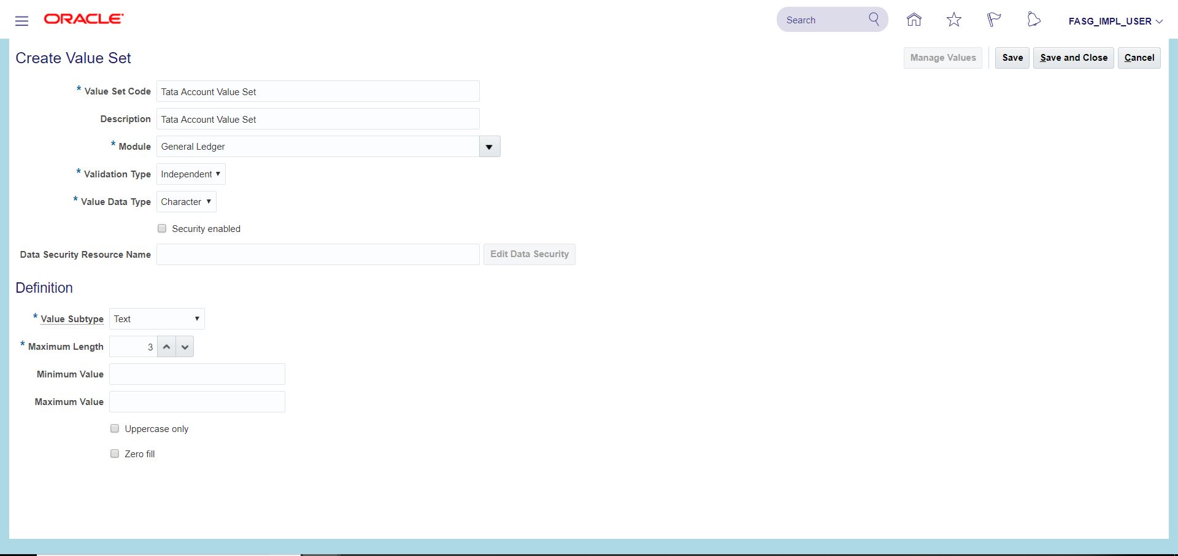Open the Value Subtype dropdown
The height and width of the screenshot is (556, 1178).
[x=156, y=319]
